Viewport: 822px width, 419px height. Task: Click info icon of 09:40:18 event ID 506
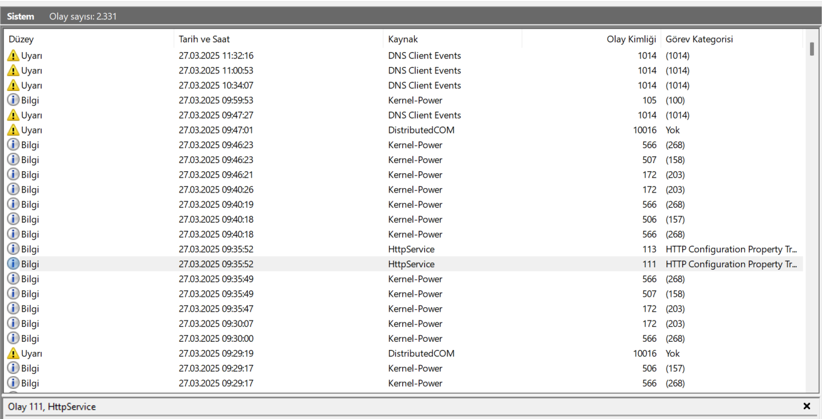tap(13, 220)
